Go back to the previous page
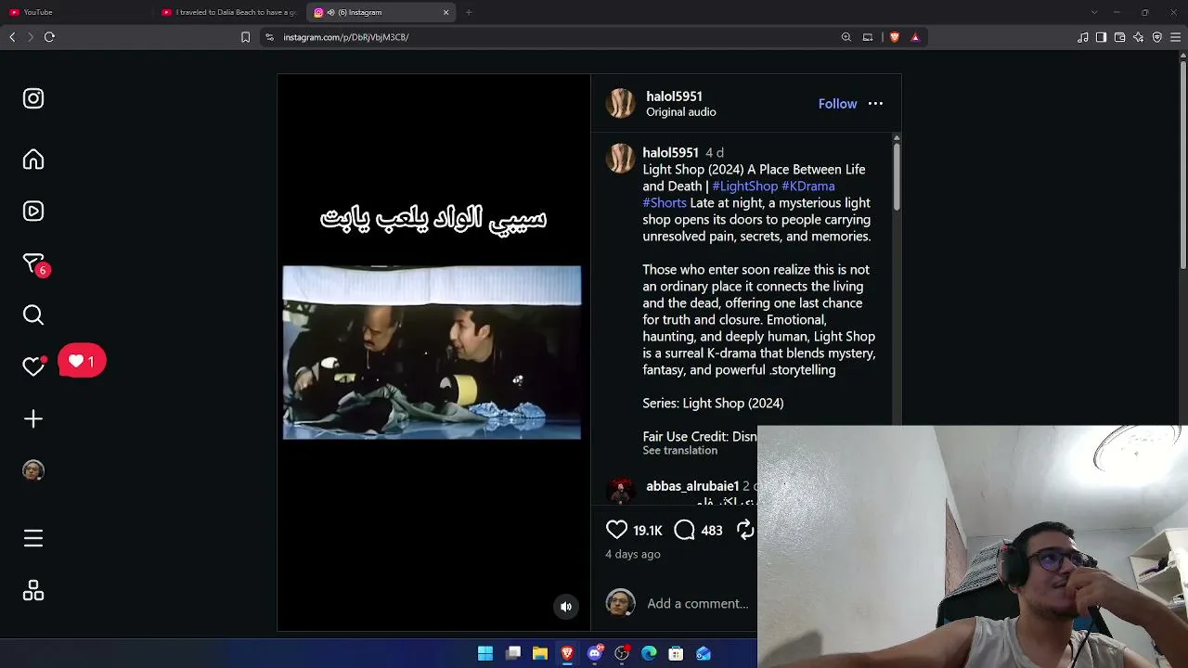1188x668 pixels. pos(12,37)
